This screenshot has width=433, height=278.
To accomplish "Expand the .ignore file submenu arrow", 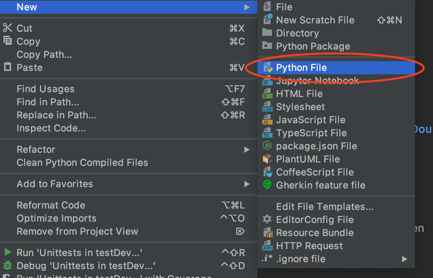I will tap(404, 259).
